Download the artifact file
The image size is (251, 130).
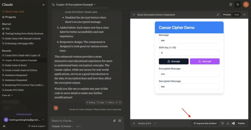point(228,123)
